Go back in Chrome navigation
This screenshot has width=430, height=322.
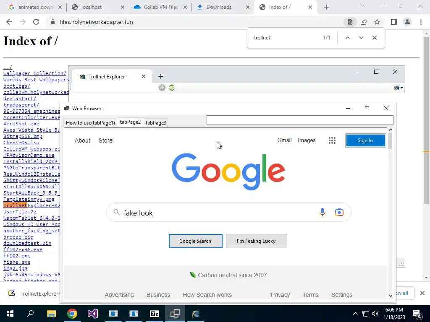pos(9,22)
